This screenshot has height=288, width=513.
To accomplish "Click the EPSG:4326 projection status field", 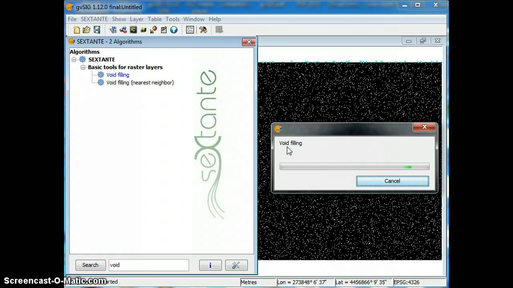I will (419, 282).
